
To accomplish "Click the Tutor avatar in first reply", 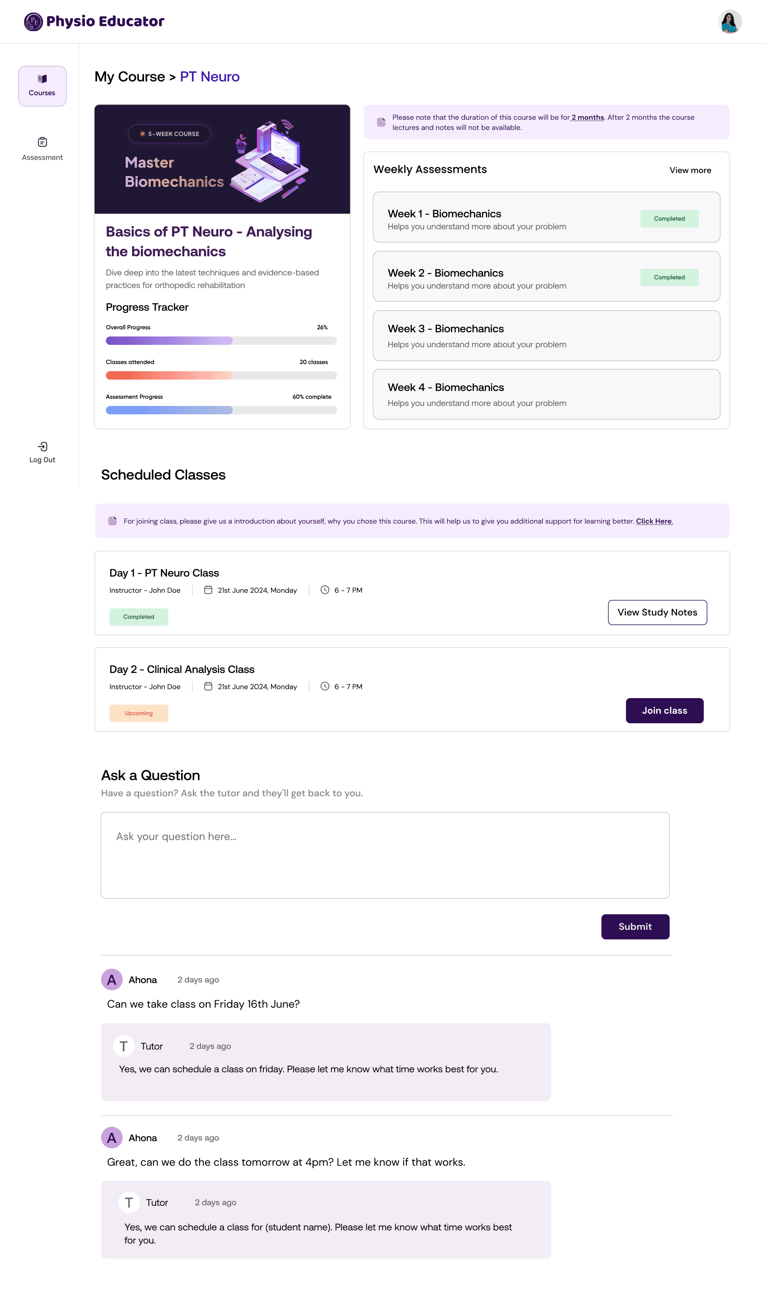I will (124, 1047).
